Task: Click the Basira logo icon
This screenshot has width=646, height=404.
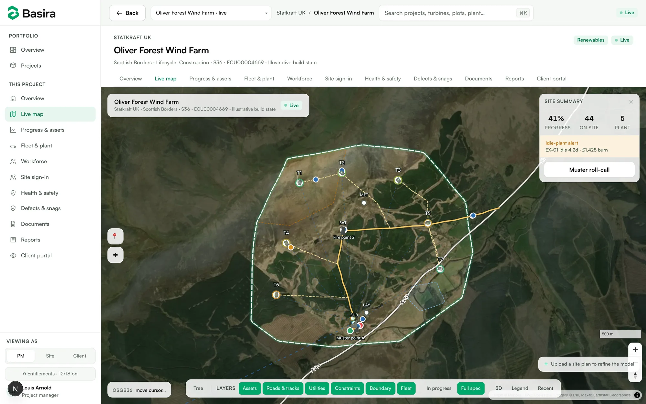Action: (13, 13)
